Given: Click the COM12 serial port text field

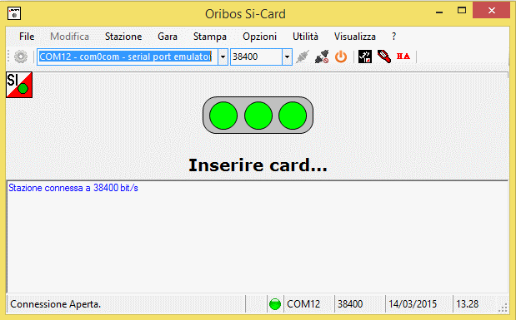Looking at the screenshot, I should (128, 57).
